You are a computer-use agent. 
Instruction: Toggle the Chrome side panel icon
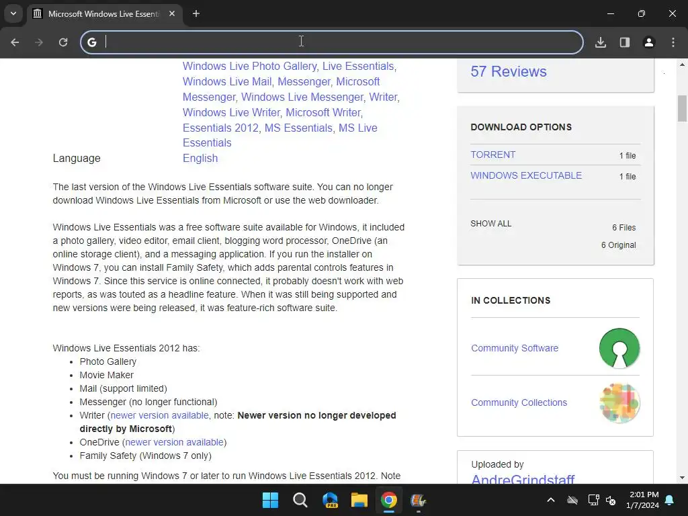click(625, 42)
